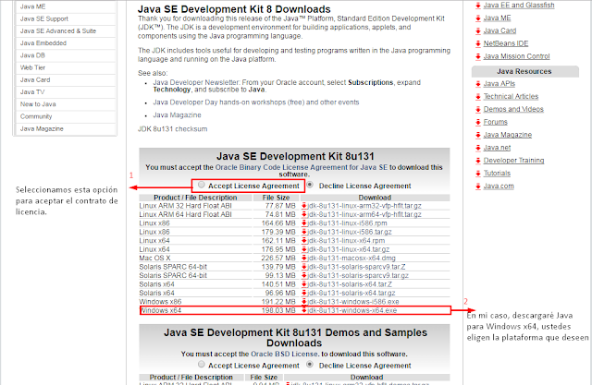
Task: Click red arrow icon next to Forums
Action: point(478,123)
